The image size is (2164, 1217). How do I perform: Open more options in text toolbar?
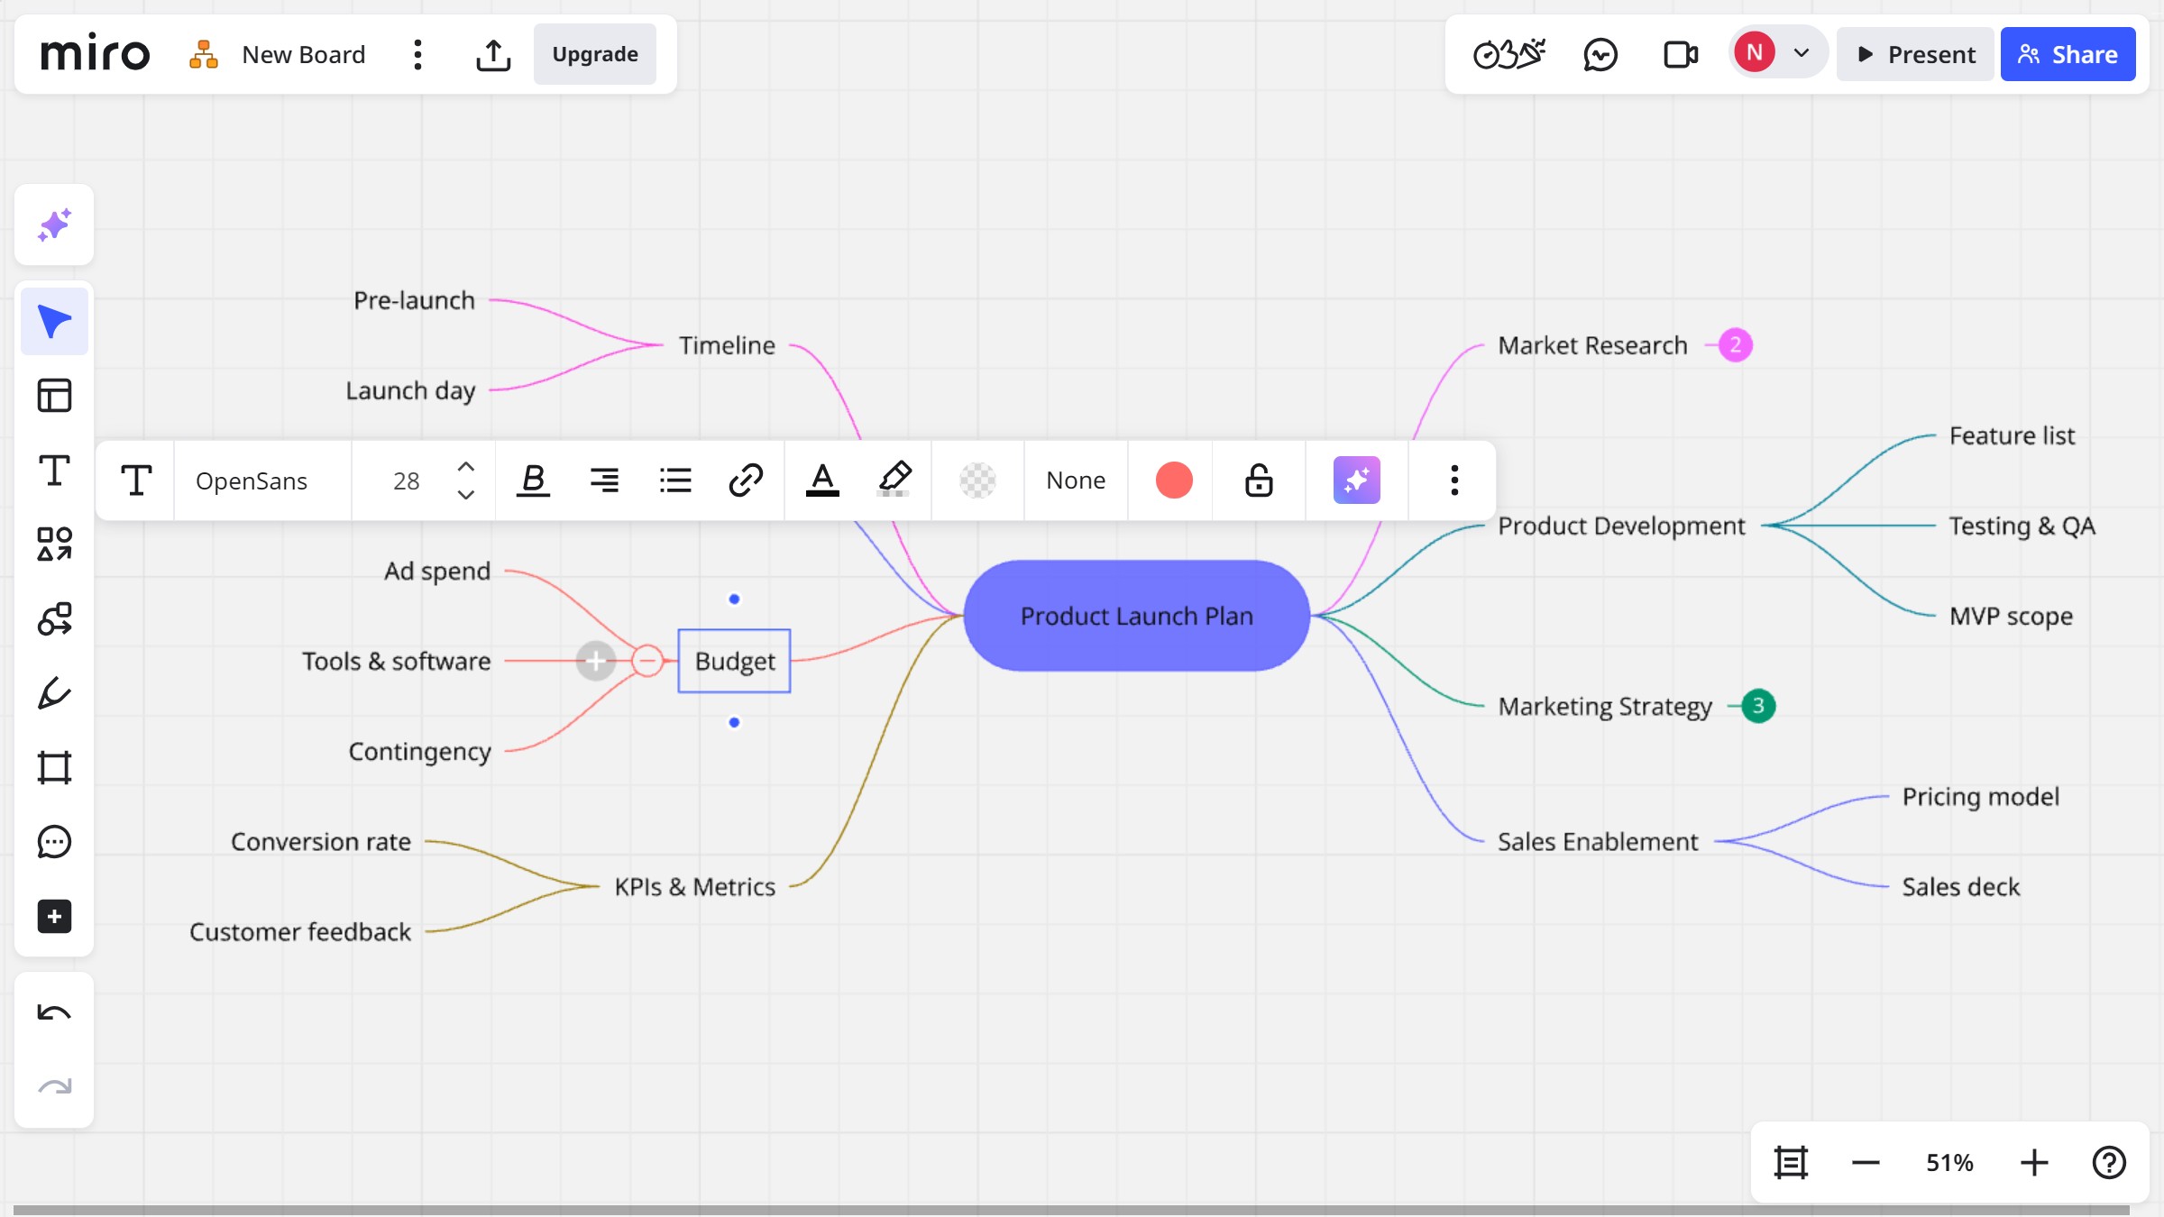[1453, 480]
